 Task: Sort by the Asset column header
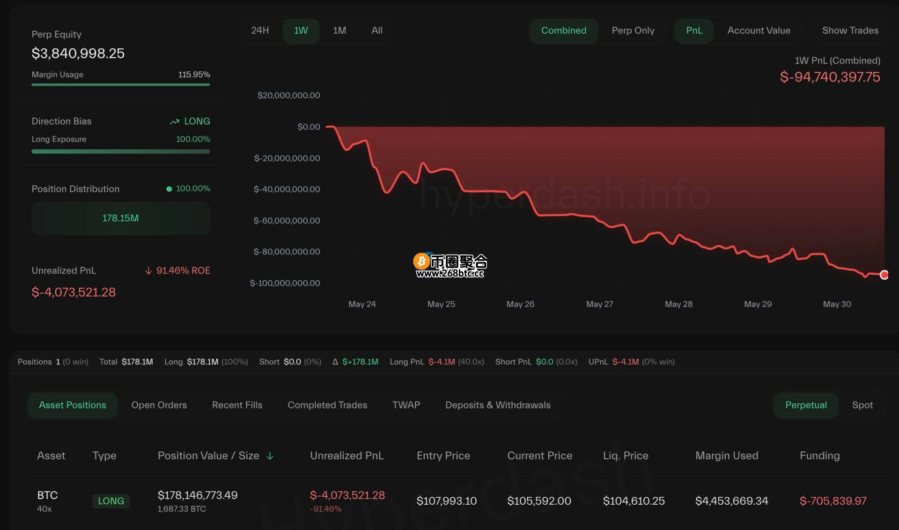click(51, 456)
